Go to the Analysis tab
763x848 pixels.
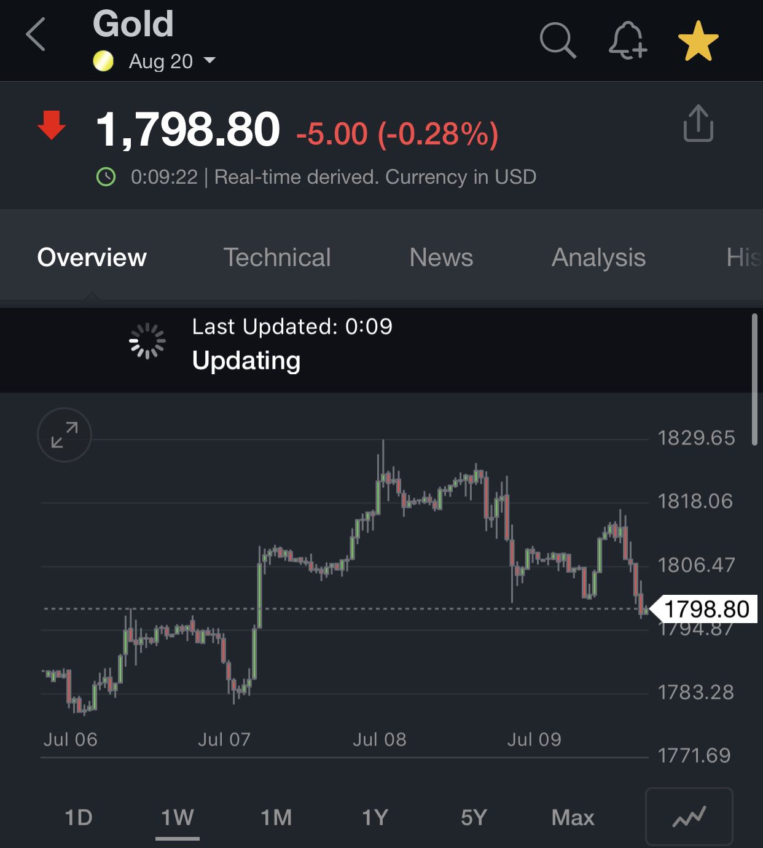pos(598,257)
